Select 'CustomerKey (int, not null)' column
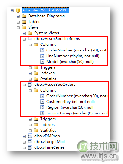The height and width of the screenshot is (164, 123). pyautogui.click(x=70, y=102)
